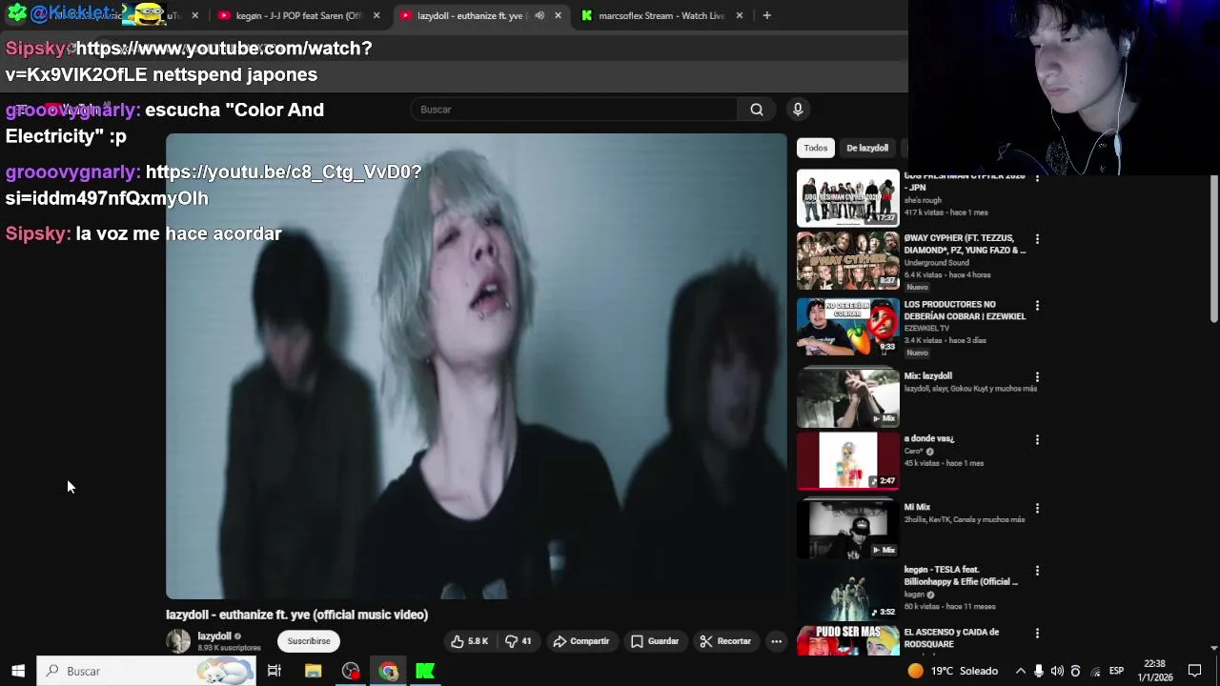Type in the YouTube Buscar field
The width and height of the screenshot is (1220, 686).
point(574,110)
